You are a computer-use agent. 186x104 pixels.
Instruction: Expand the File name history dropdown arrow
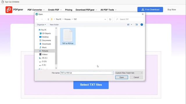click(x=112, y=73)
